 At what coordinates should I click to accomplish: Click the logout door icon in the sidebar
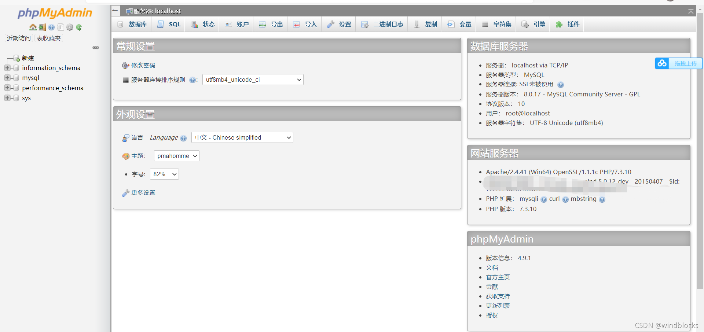tap(42, 27)
